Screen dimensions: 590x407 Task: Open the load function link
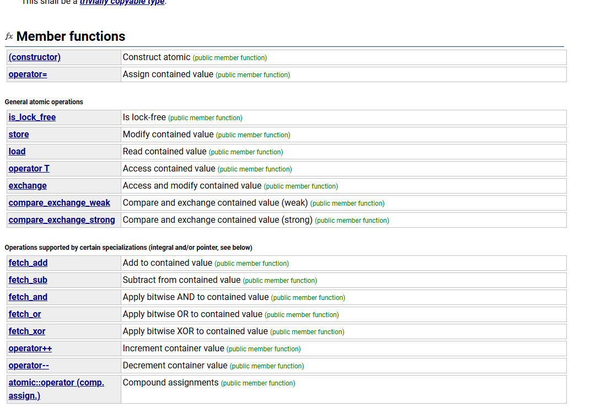tap(17, 152)
